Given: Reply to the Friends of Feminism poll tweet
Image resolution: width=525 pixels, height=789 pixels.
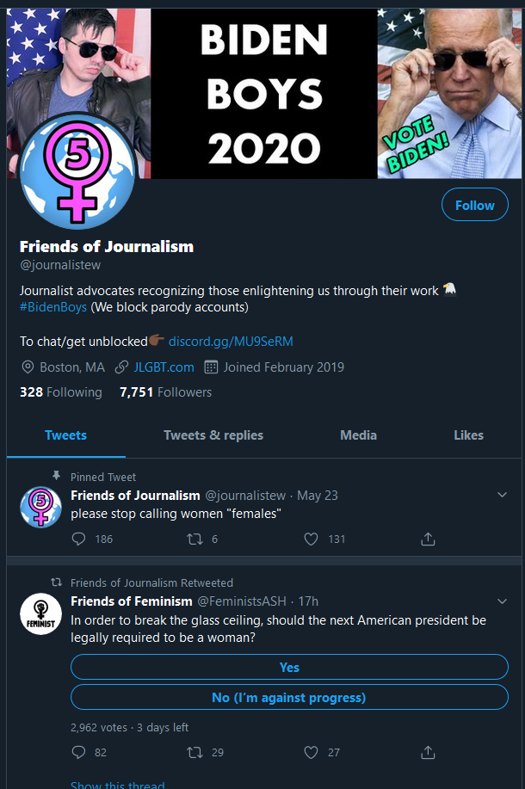Looking at the screenshot, I should (78, 752).
